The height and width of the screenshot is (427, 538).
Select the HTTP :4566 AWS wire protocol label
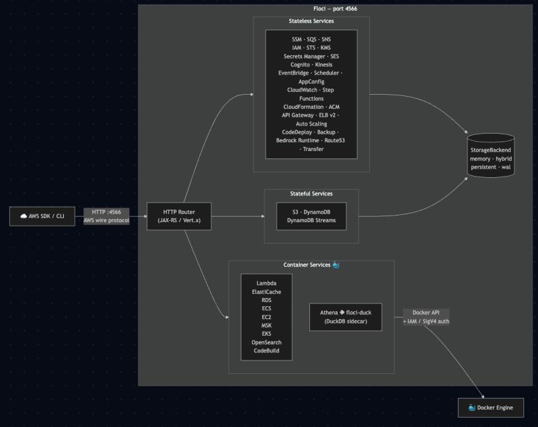[x=106, y=216]
